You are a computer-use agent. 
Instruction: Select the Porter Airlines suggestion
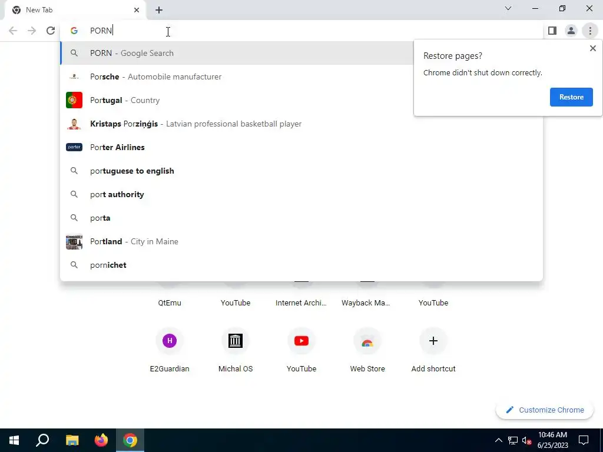[x=301, y=147]
